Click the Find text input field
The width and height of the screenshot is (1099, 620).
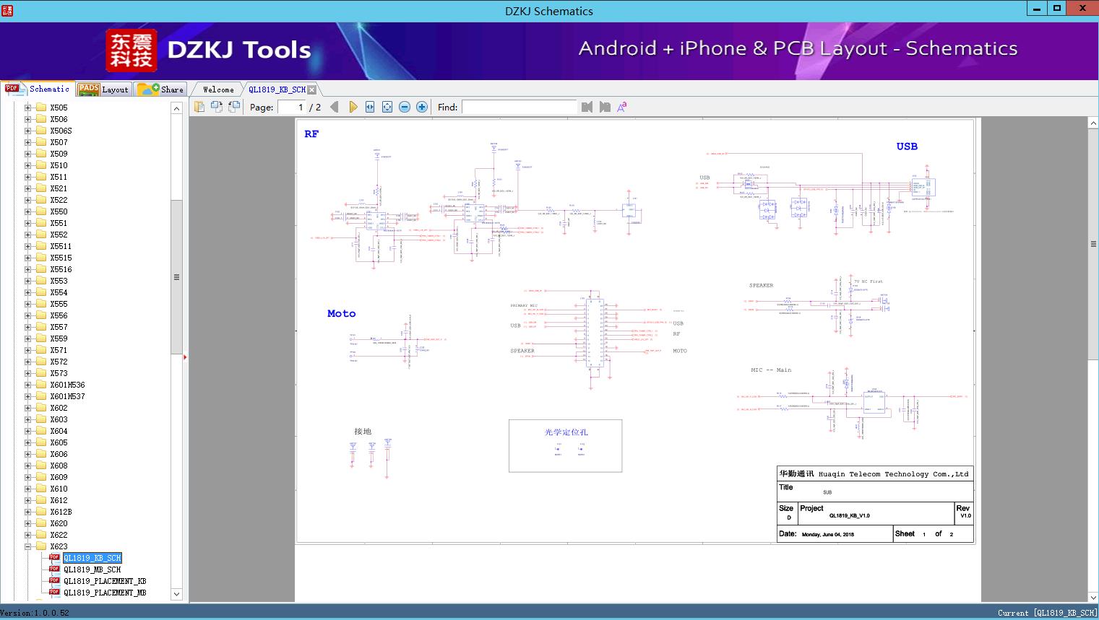[x=519, y=107]
